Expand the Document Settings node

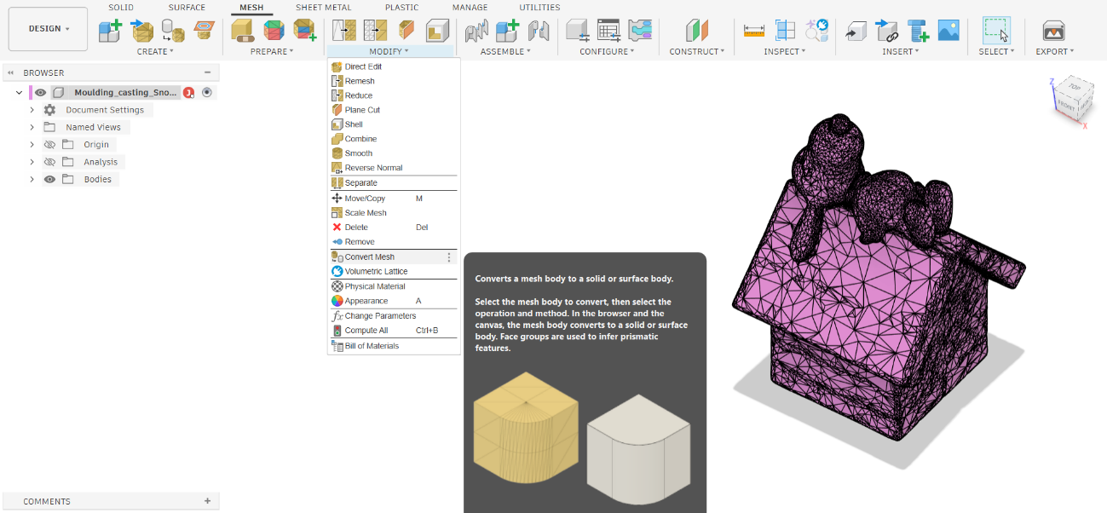(x=32, y=110)
